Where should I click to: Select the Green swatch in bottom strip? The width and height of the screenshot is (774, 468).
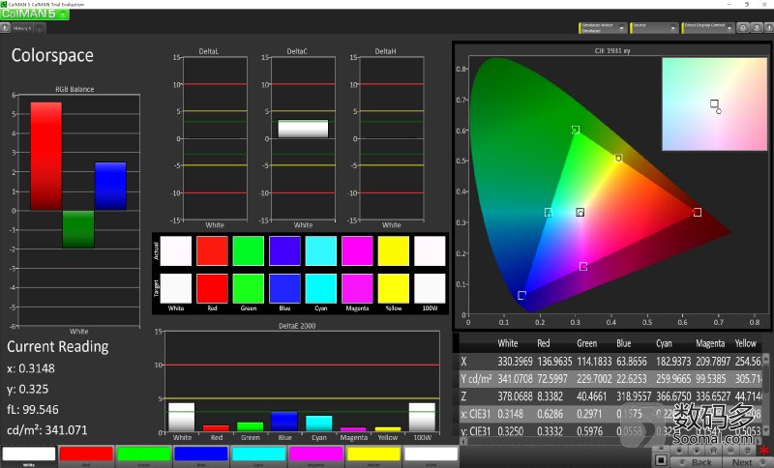pos(142,454)
